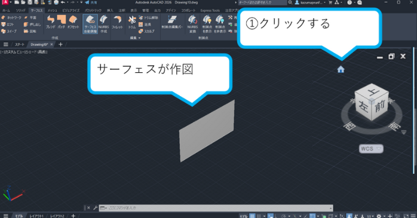
Task: Click the surface Fillet (フィレット) tool
Action: (117, 22)
